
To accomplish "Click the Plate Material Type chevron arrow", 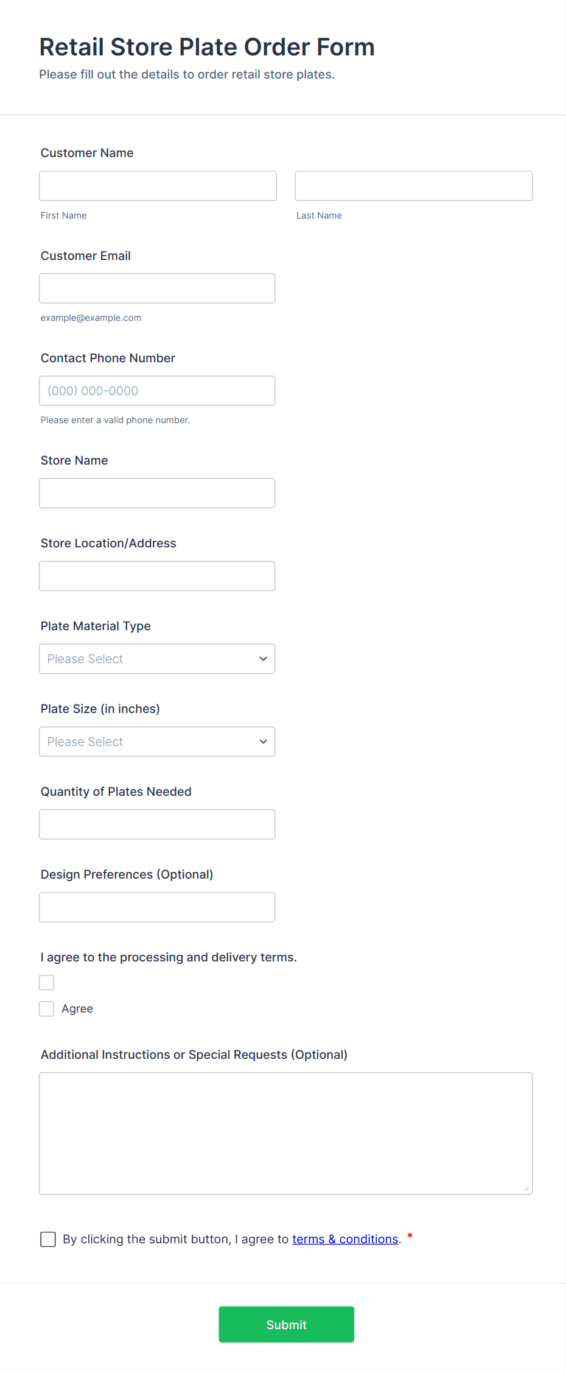I will [263, 659].
